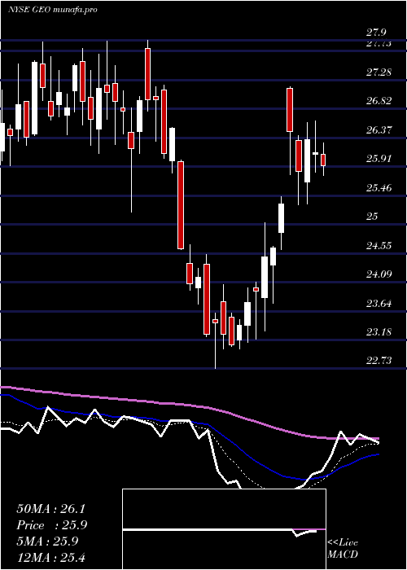Select the 26.37 price axis label
The image size is (407, 570).
click(x=379, y=129)
